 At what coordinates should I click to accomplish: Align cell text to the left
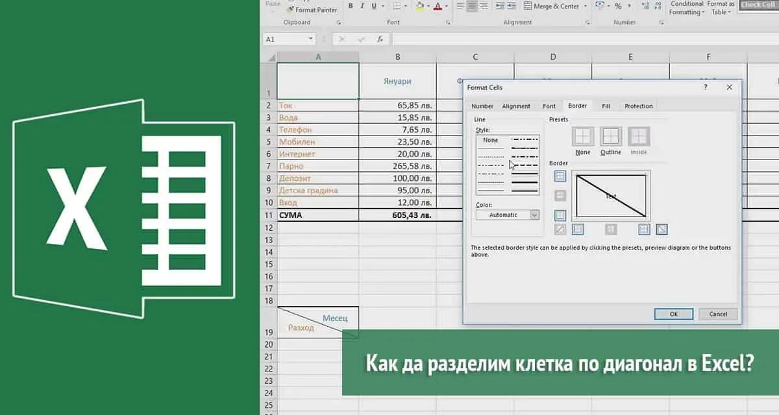click(x=460, y=6)
